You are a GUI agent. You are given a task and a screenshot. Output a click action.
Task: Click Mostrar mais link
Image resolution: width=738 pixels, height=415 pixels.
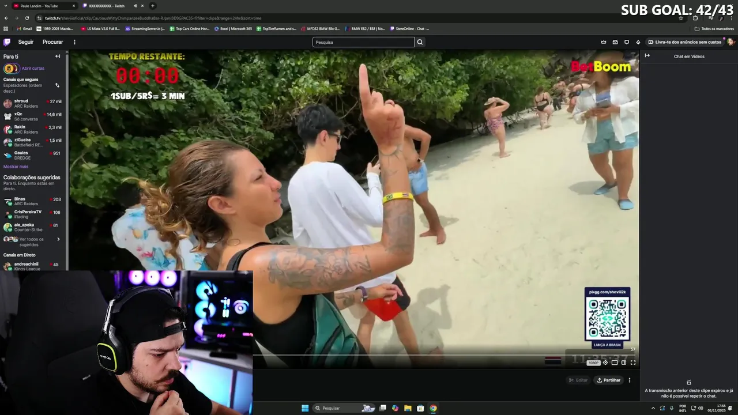(x=16, y=167)
